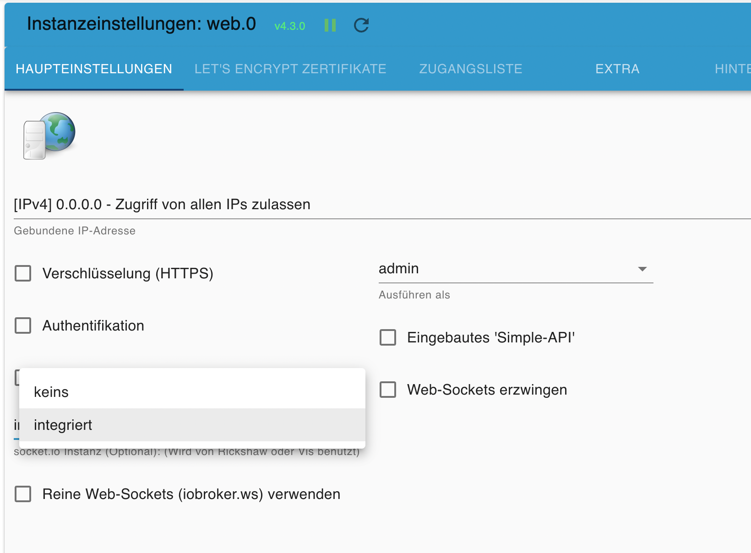The width and height of the screenshot is (751, 553).
Task: Switch to Haupteinstellungen tab
Action: (94, 69)
